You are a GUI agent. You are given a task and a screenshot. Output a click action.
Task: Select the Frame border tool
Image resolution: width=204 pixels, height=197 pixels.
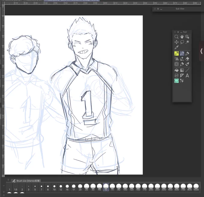(x=176, y=75)
